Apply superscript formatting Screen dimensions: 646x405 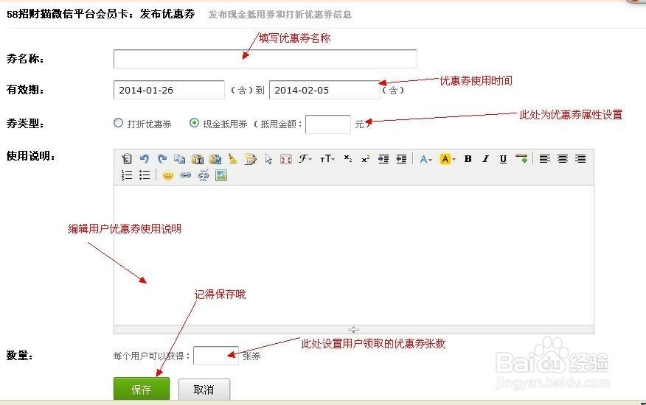coord(366,158)
